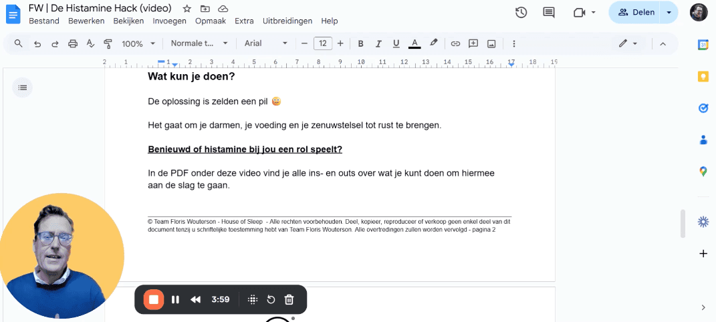The image size is (716, 322).
Task: Click the vertical document scrollbar thumb
Action: tap(683, 224)
